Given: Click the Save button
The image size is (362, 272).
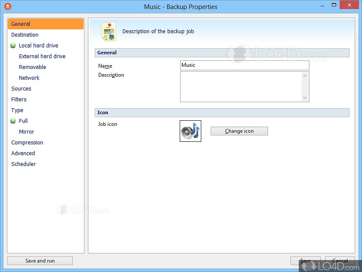Looking at the screenshot, I should pyautogui.click(x=305, y=261).
